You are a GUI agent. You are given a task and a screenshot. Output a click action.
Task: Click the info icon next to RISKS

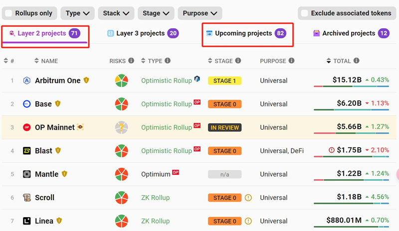131,61
